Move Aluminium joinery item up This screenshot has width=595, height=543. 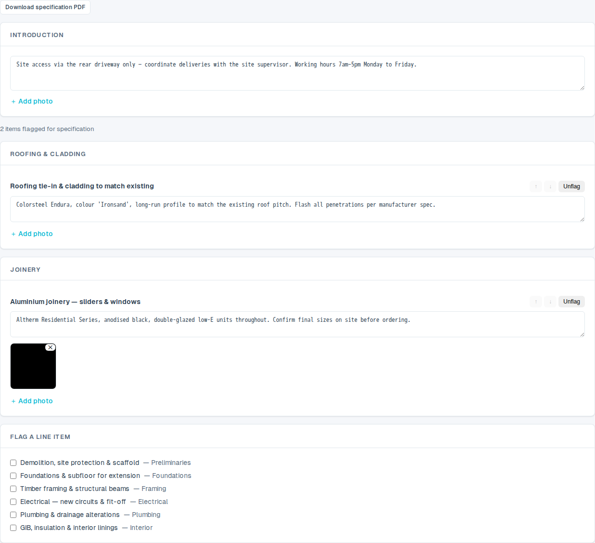pyautogui.click(x=536, y=302)
